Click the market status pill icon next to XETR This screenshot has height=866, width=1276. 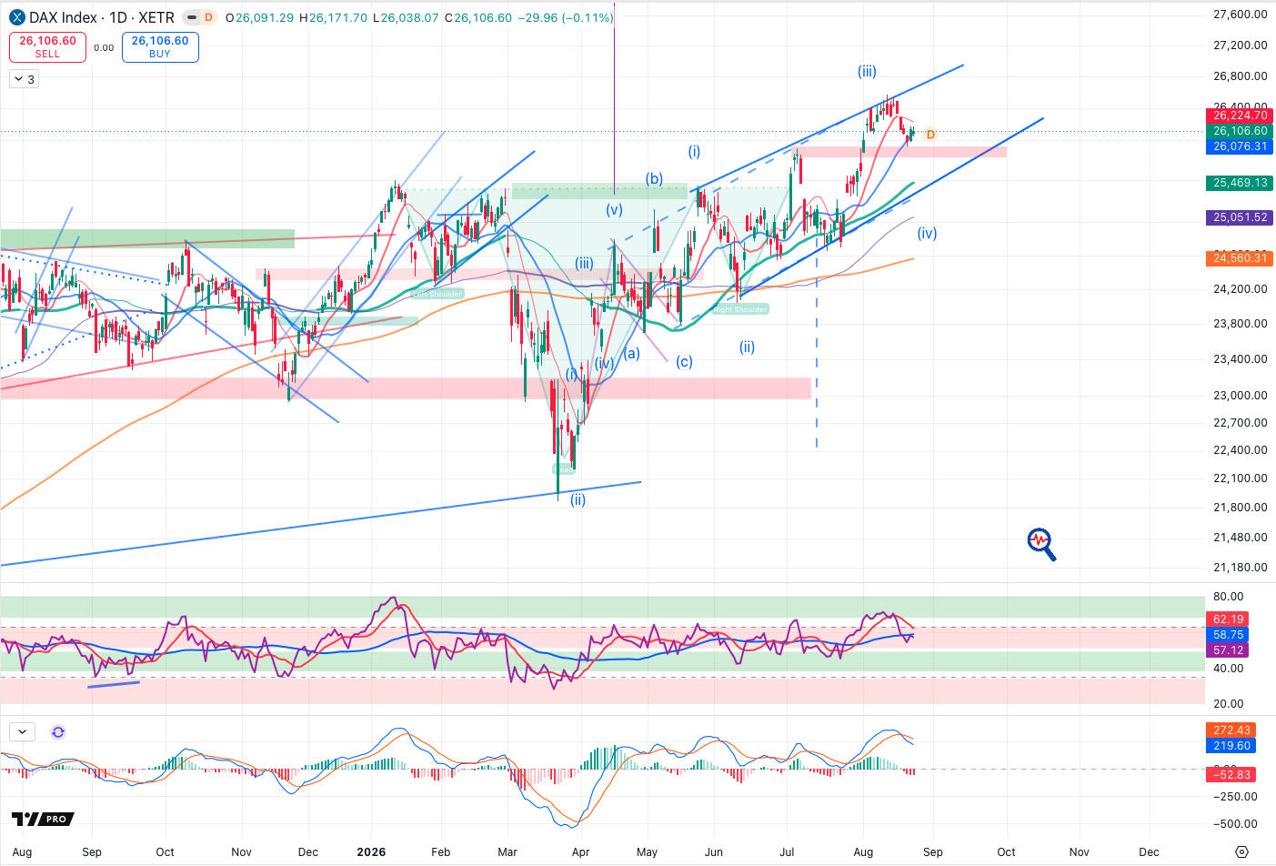pyautogui.click(x=191, y=17)
